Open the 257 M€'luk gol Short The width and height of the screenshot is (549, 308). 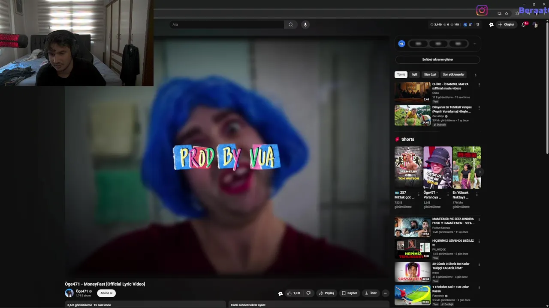(x=408, y=167)
